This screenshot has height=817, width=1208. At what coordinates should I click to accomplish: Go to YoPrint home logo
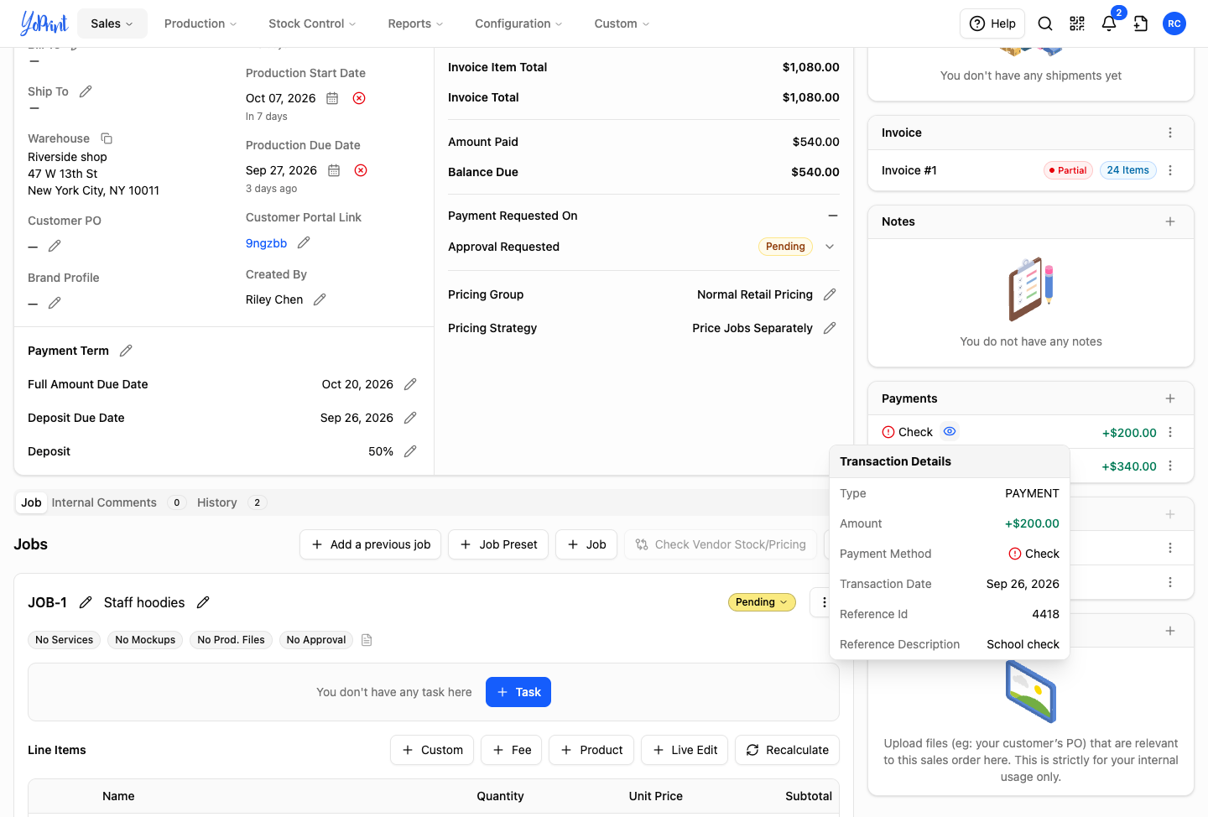pyautogui.click(x=44, y=23)
